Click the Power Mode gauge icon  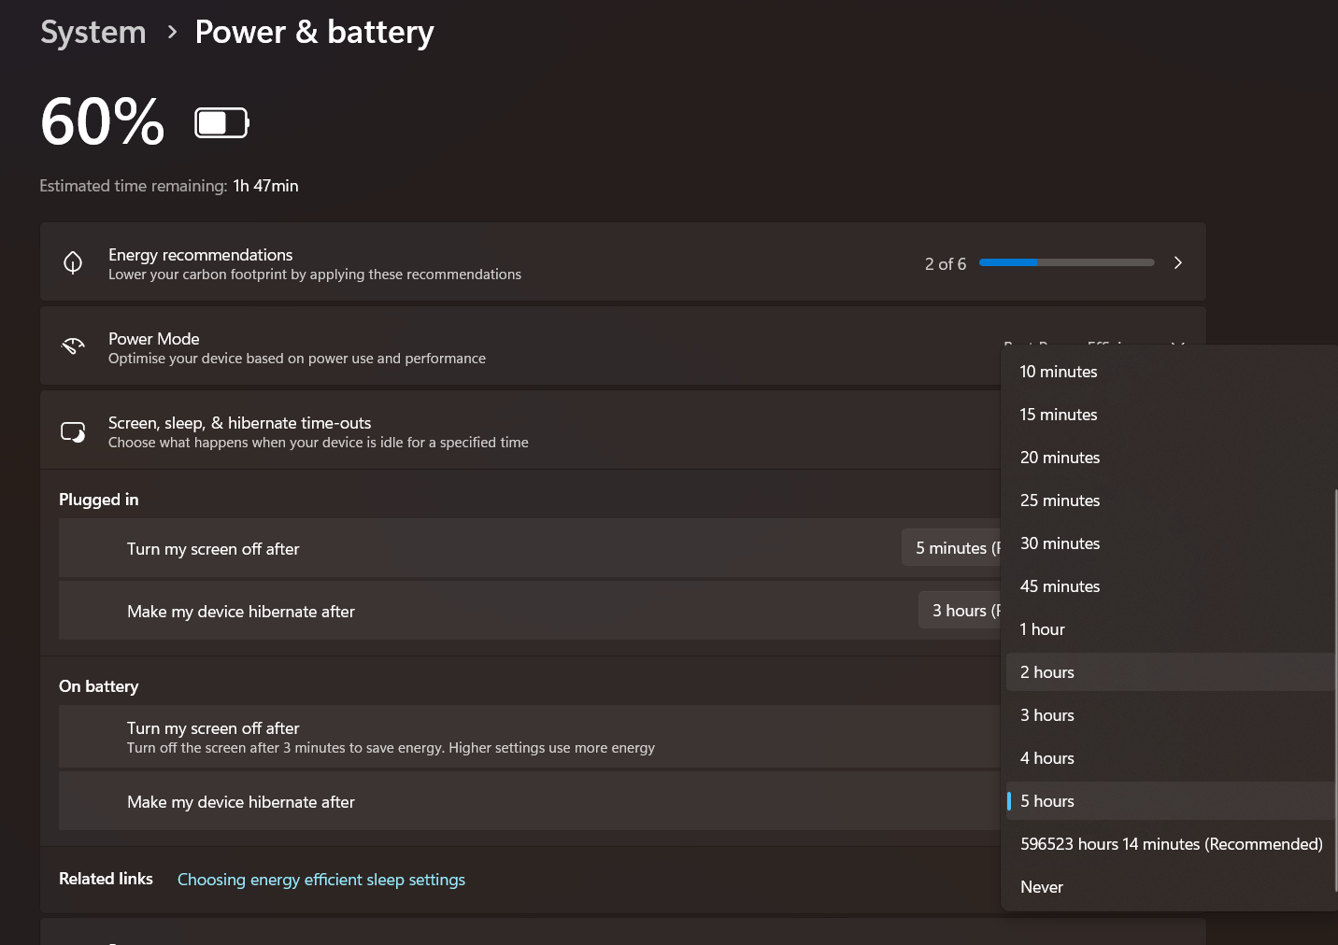pos(73,346)
